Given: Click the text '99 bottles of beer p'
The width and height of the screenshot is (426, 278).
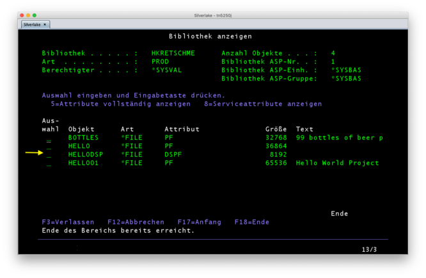Looking at the screenshot, I should point(340,137).
